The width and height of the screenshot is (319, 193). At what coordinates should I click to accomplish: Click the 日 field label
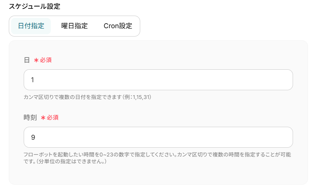coord(27,60)
